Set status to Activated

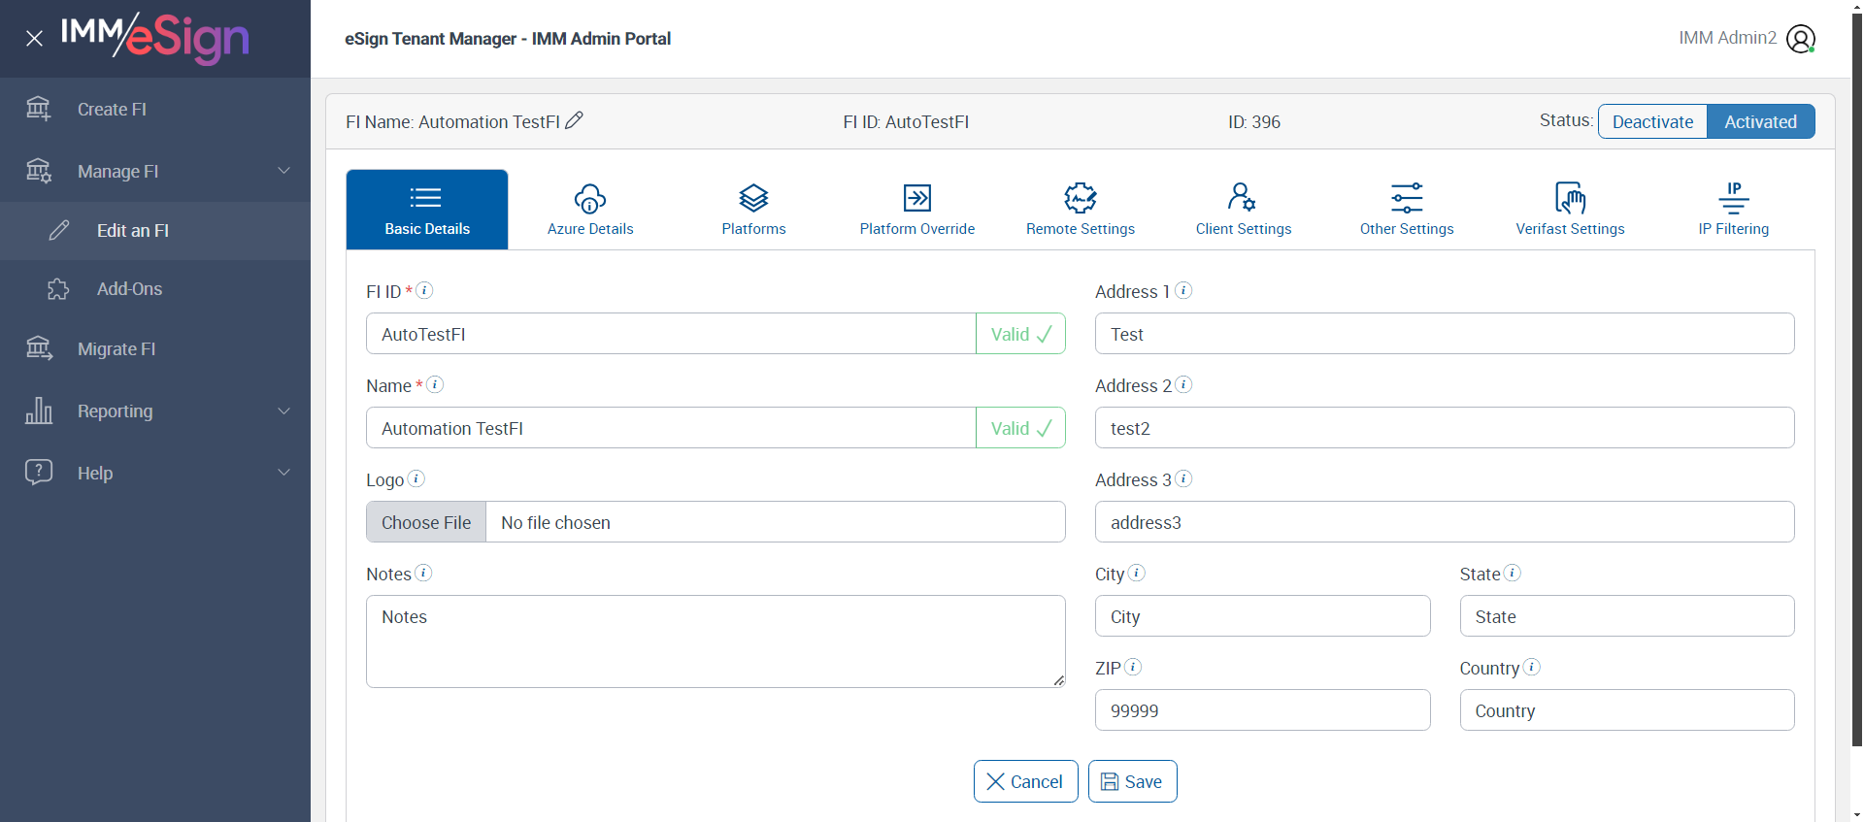(1760, 121)
